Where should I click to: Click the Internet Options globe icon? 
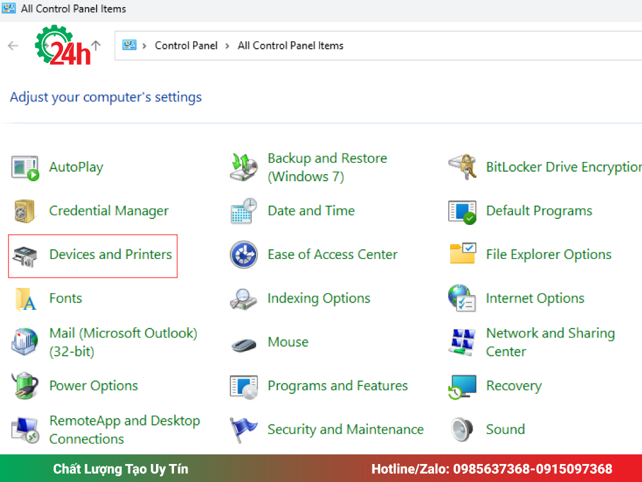462,298
